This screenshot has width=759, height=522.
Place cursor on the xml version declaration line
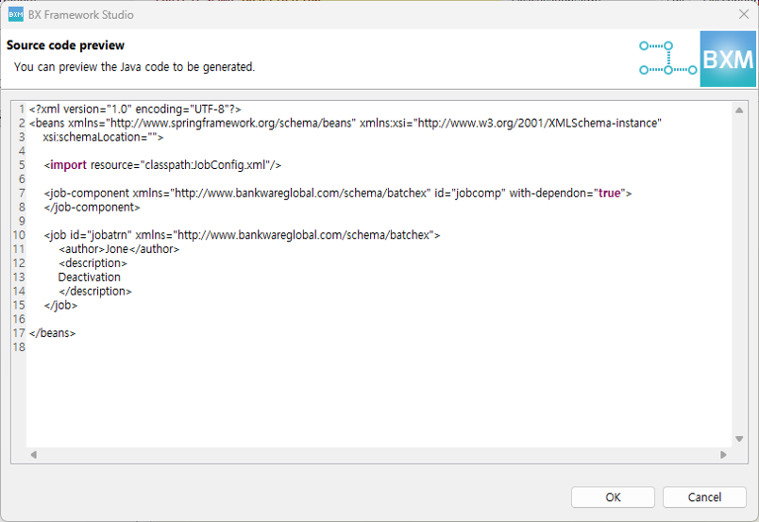(135, 109)
